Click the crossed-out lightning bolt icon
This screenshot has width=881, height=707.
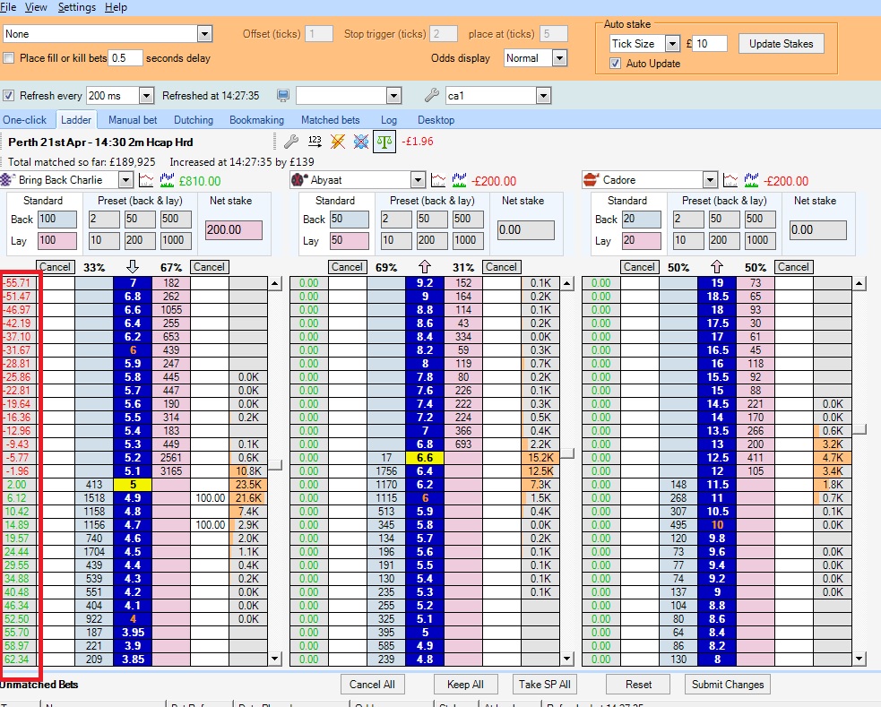click(x=338, y=142)
